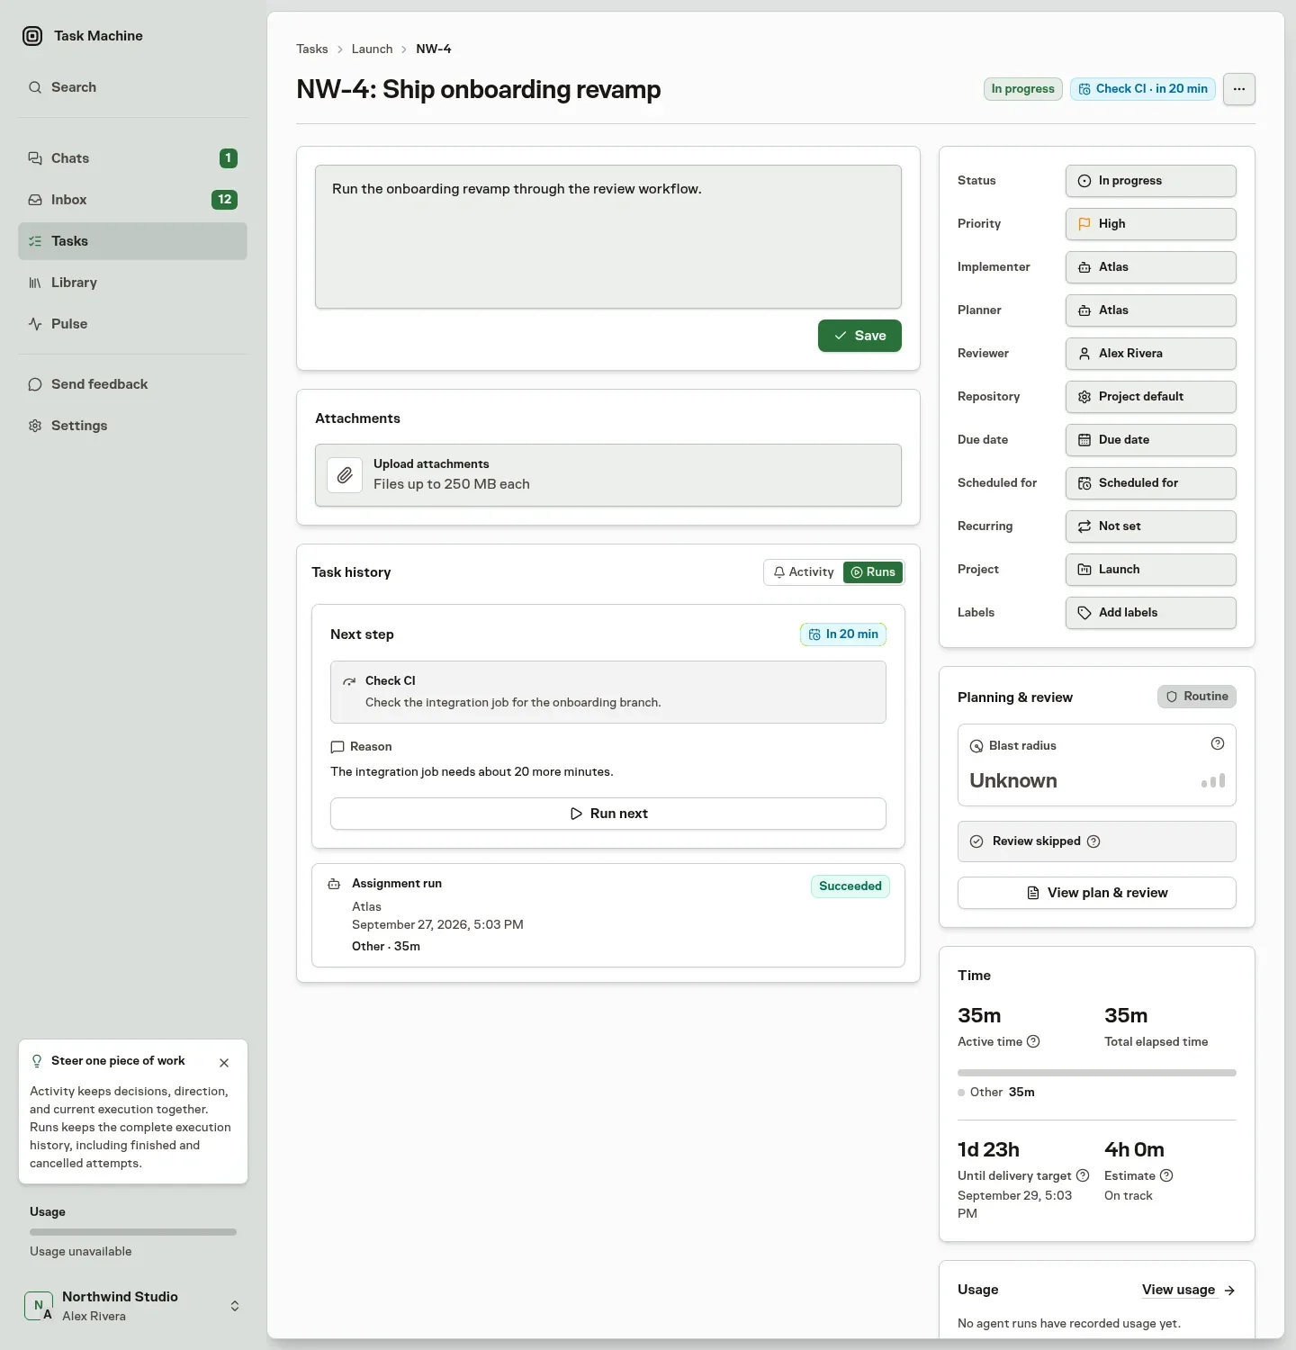
Task: Go to Library in the sidebar
Action: (x=132, y=283)
